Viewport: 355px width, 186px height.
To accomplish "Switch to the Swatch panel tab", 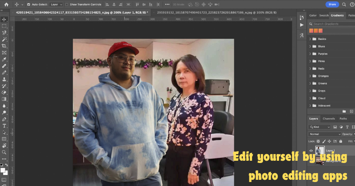I will [324, 15].
